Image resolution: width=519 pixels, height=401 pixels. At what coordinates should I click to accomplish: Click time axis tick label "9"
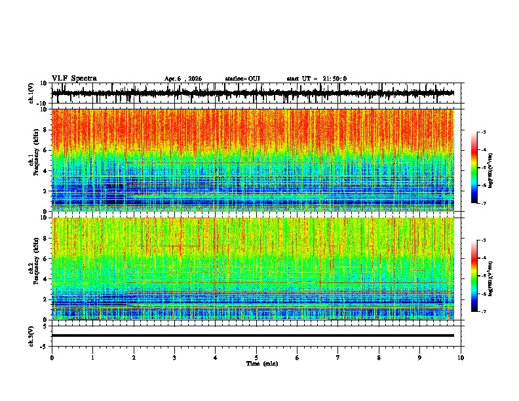[419, 358]
